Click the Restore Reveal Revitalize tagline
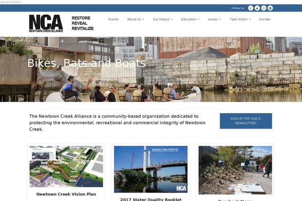 coord(83,23)
